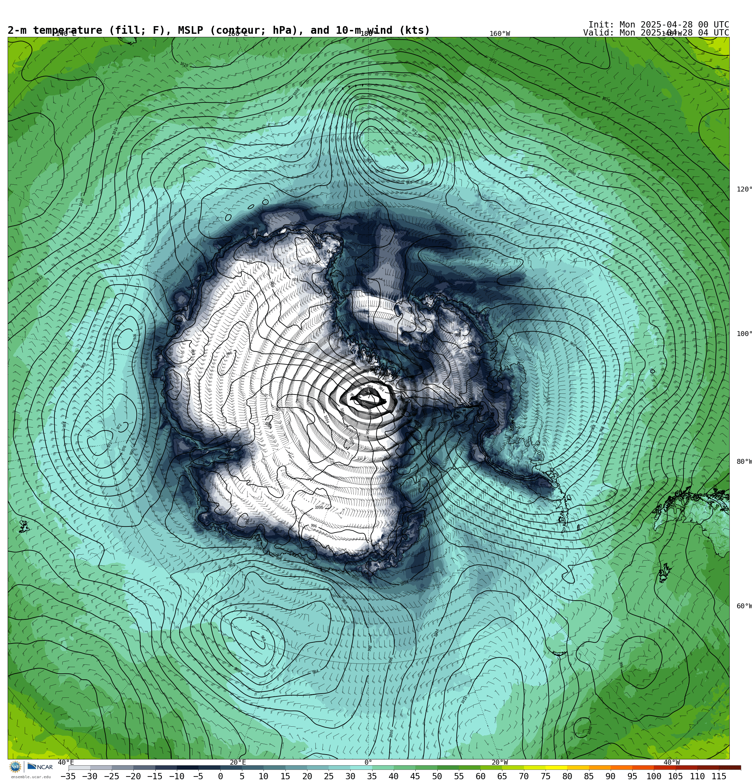Screen dimensions: 752x781
Task: Open the ensemble.ucar.edu link text
Action: click(x=31, y=776)
